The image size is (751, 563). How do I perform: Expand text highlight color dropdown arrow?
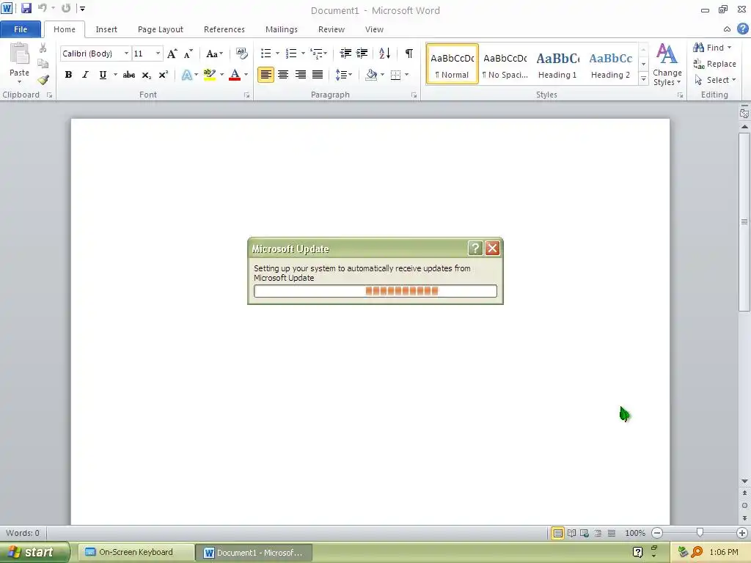[x=221, y=75]
